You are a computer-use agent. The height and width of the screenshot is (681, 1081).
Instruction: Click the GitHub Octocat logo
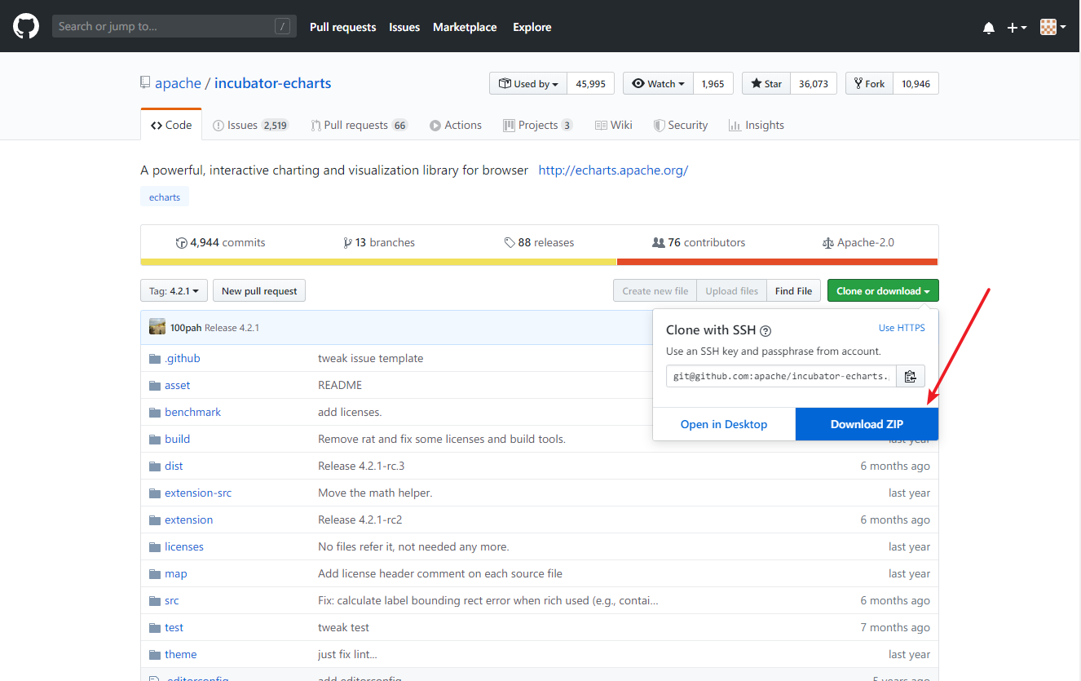26,26
